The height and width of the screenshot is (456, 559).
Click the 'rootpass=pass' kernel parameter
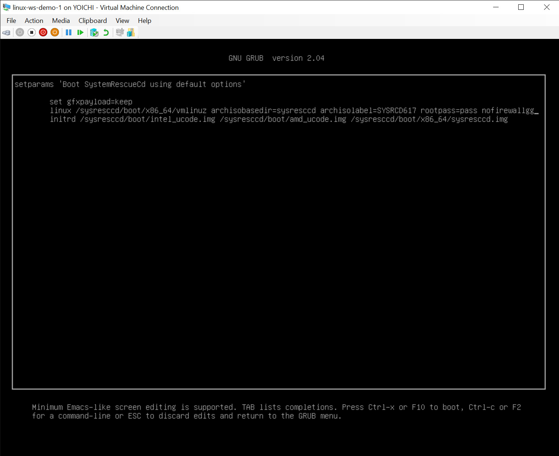click(x=449, y=111)
